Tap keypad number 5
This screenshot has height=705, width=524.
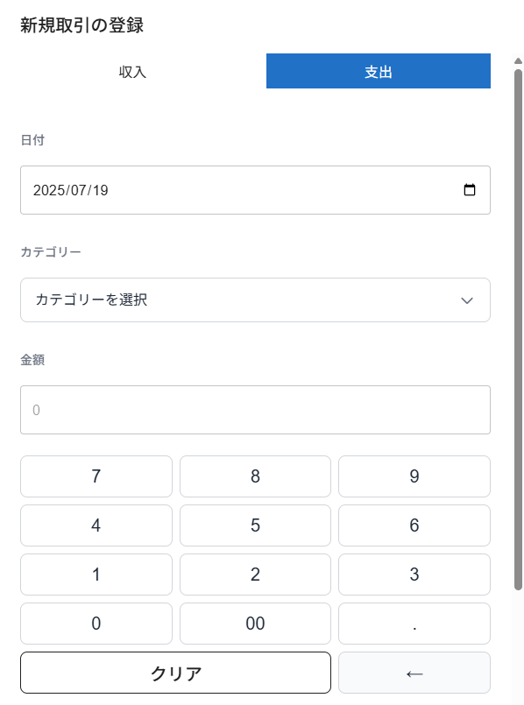point(255,525)
